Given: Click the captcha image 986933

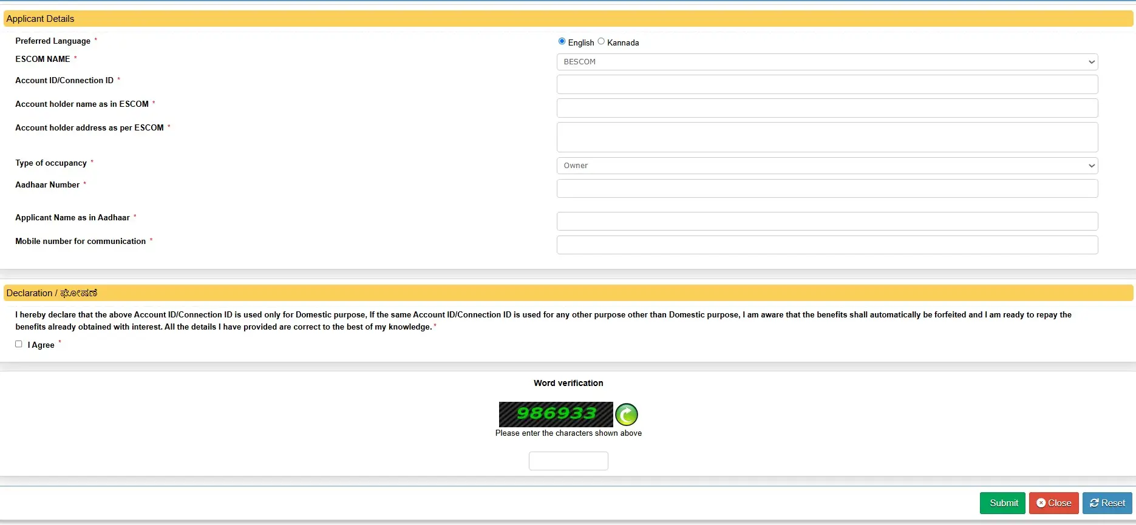Looking at the screenshot, I should (x=556, y=415).
